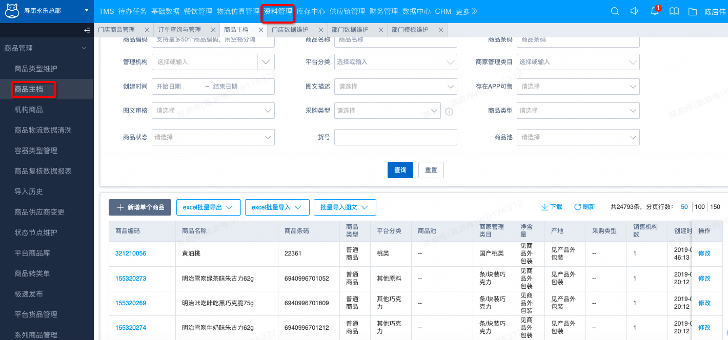Open 库存中心 top menu
This screenshot has width=728, height=340.
(311, 11)
